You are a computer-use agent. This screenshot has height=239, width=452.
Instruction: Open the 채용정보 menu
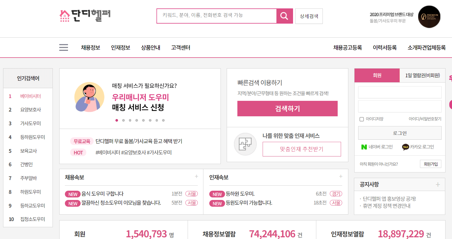(x=90, y=47)
